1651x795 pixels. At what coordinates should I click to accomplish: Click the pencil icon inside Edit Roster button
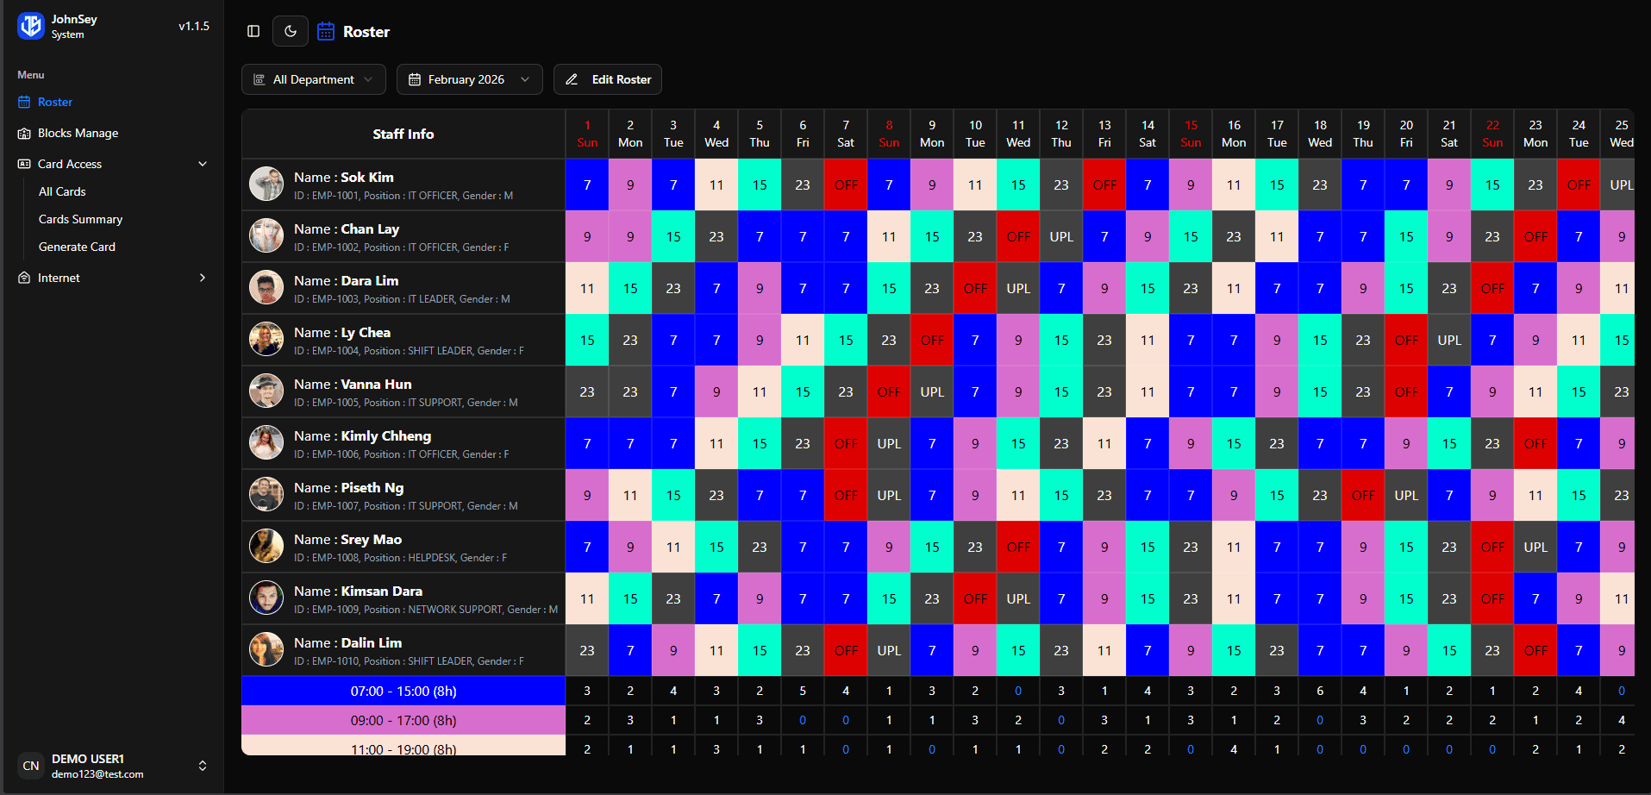point(572,79)
